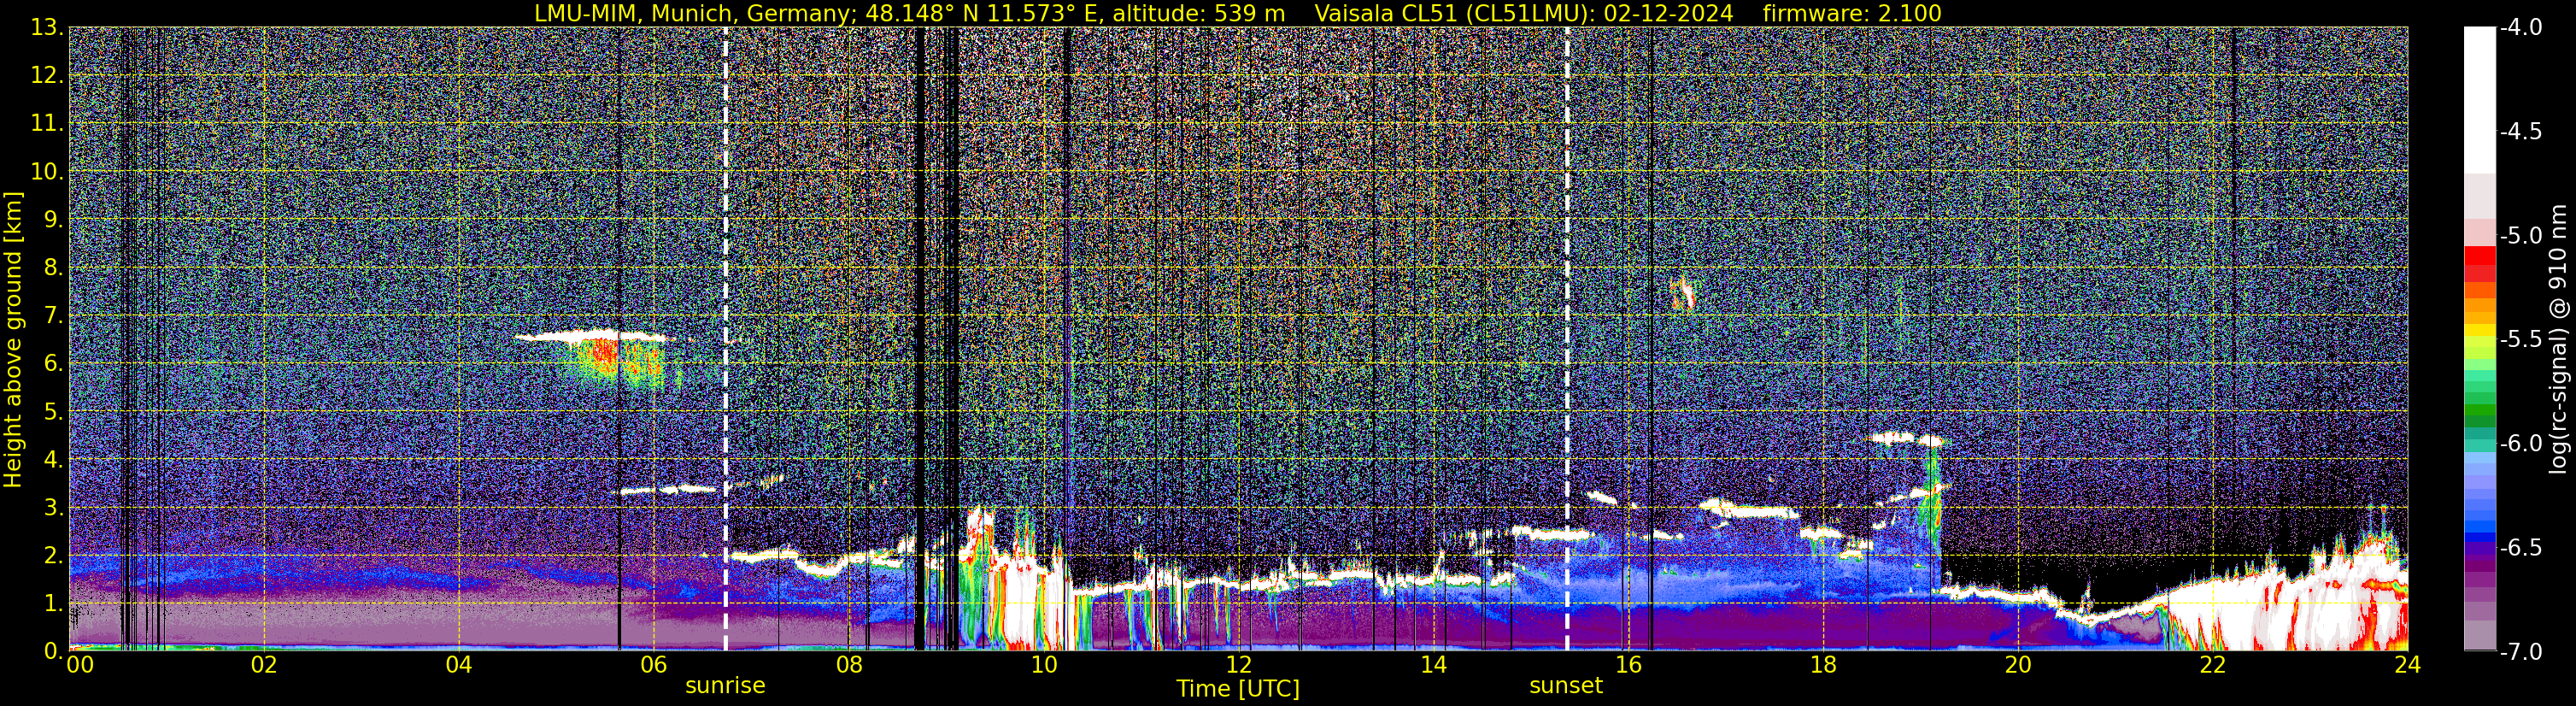Click the height axis tick '9.'
2576x706 pixels.
52,220
